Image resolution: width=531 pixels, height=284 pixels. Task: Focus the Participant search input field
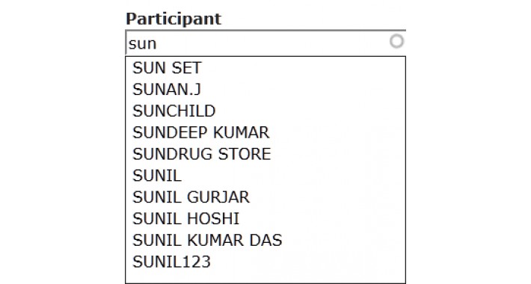265,43
